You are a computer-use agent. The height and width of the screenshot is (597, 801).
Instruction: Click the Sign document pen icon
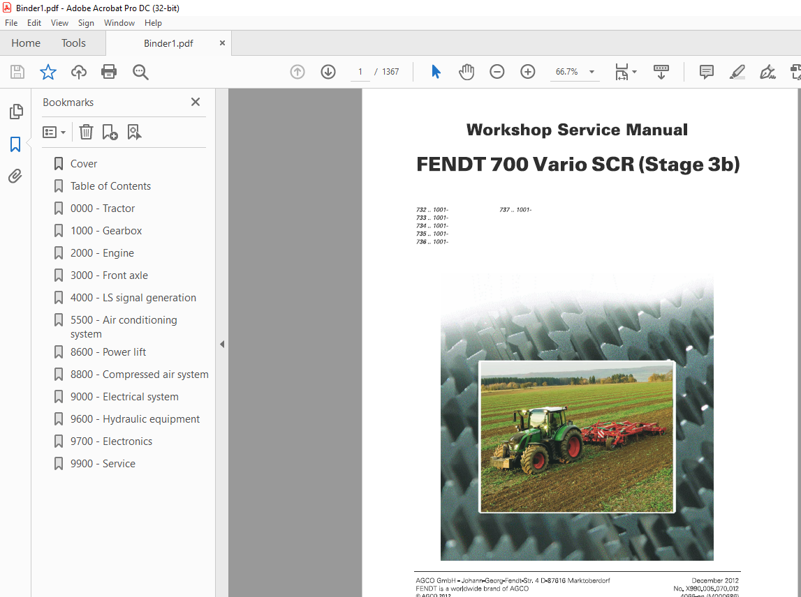(767, 72)
